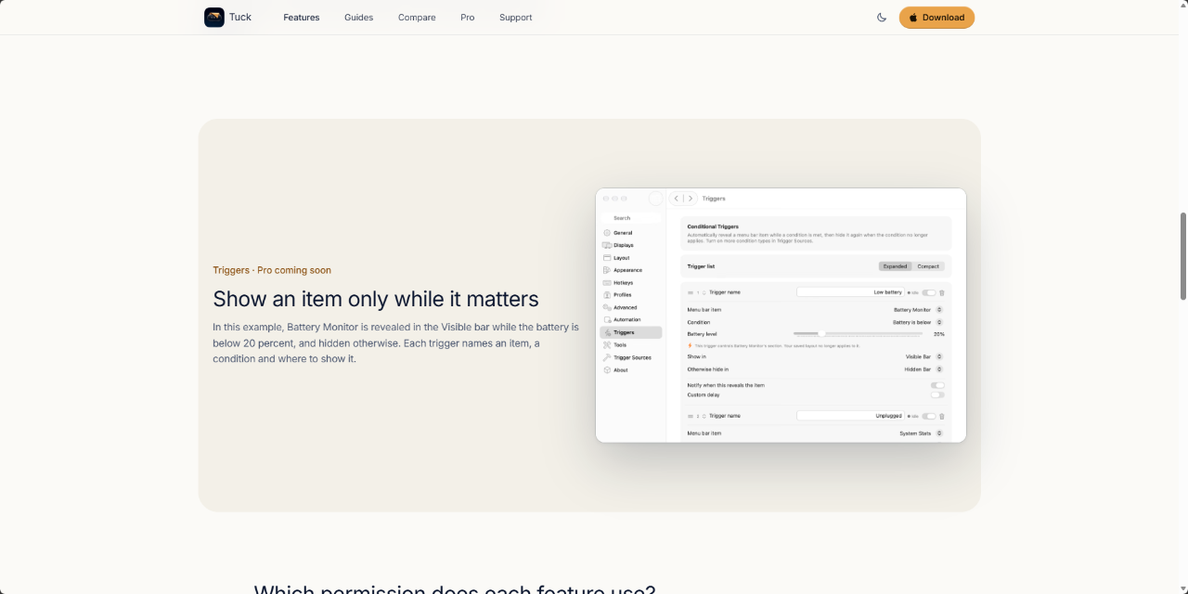Click the 'Triggers · Pro coming soon' label
Screen dimensions: 1188x594
tap(272, 270)
